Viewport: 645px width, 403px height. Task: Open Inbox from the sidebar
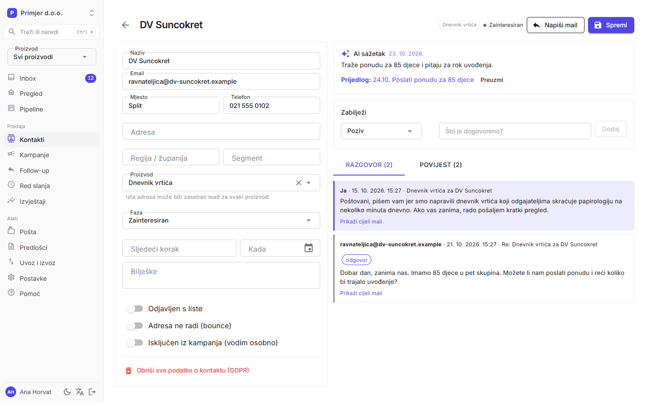(x=52, y=78)
